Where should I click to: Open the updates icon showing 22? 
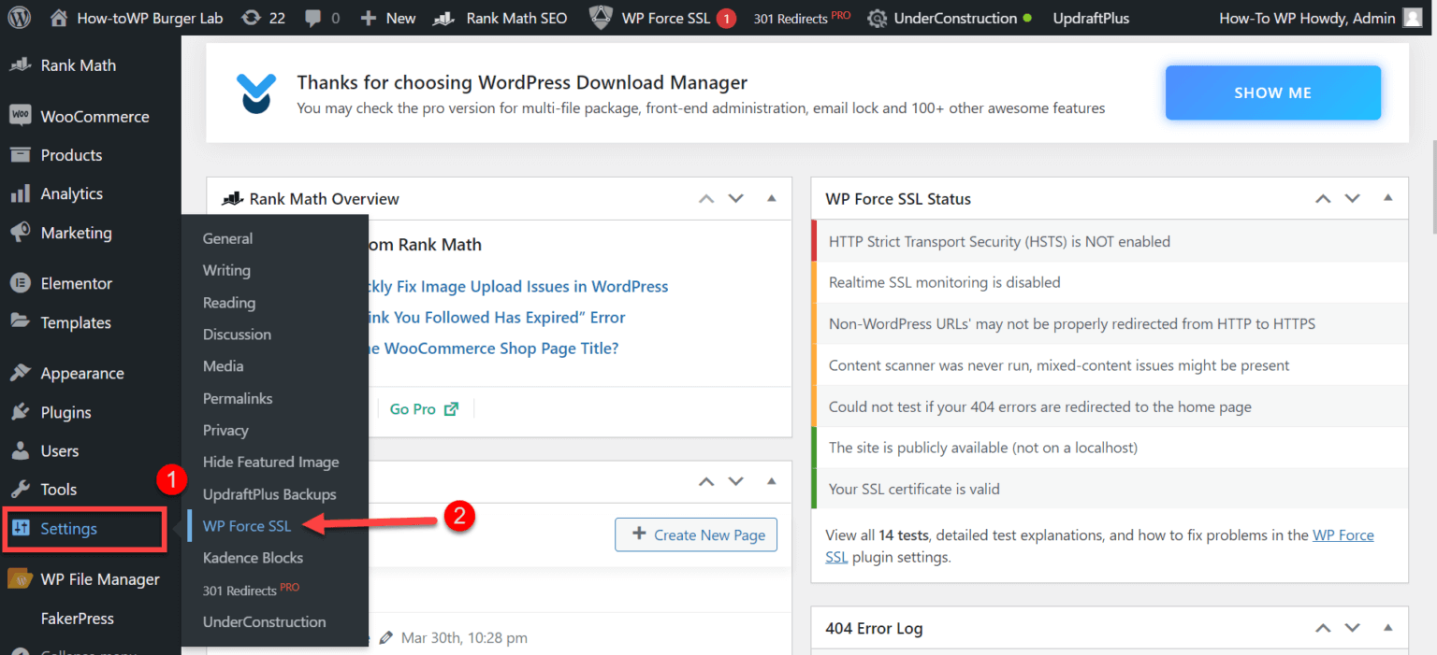point(251,17)
